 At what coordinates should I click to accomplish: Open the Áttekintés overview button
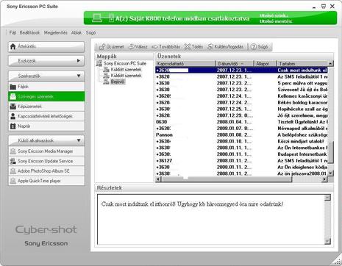click(x=46, y=46)
